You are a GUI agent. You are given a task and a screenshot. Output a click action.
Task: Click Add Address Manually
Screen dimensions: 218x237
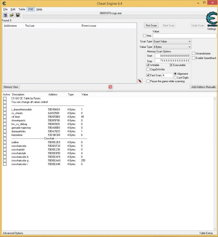203,87
